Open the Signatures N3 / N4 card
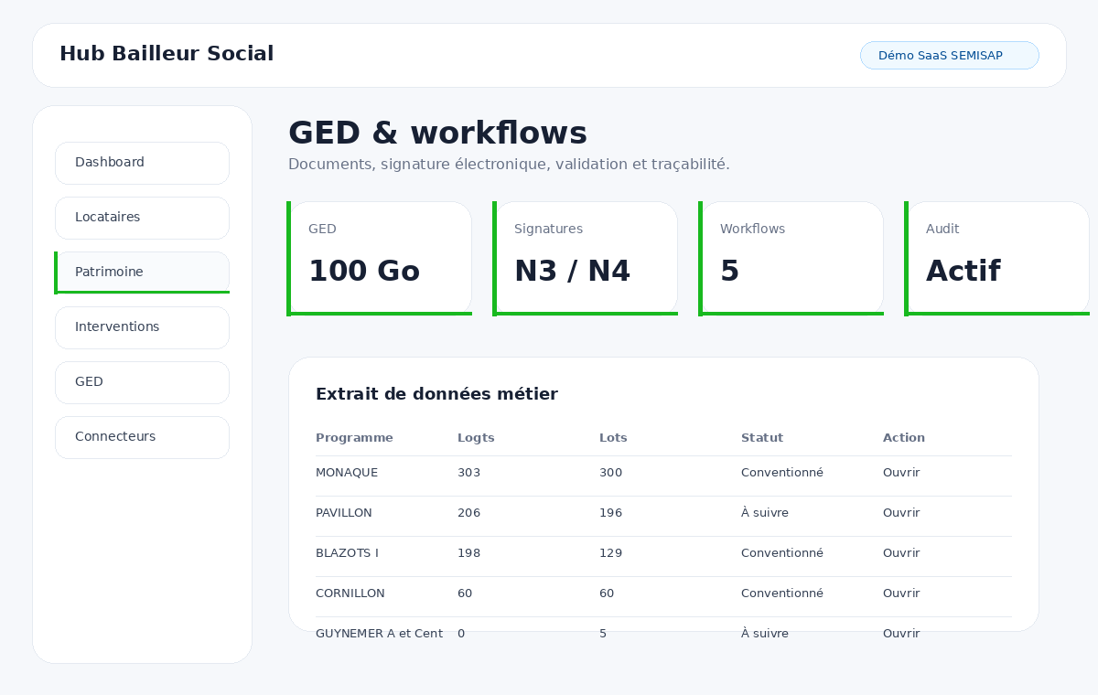Image resolution: width=1098 pixels, height=695 pixels. tap(586, 259)
